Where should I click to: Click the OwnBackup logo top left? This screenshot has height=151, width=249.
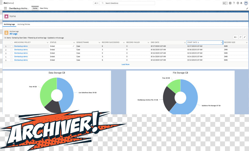[9, 3]
